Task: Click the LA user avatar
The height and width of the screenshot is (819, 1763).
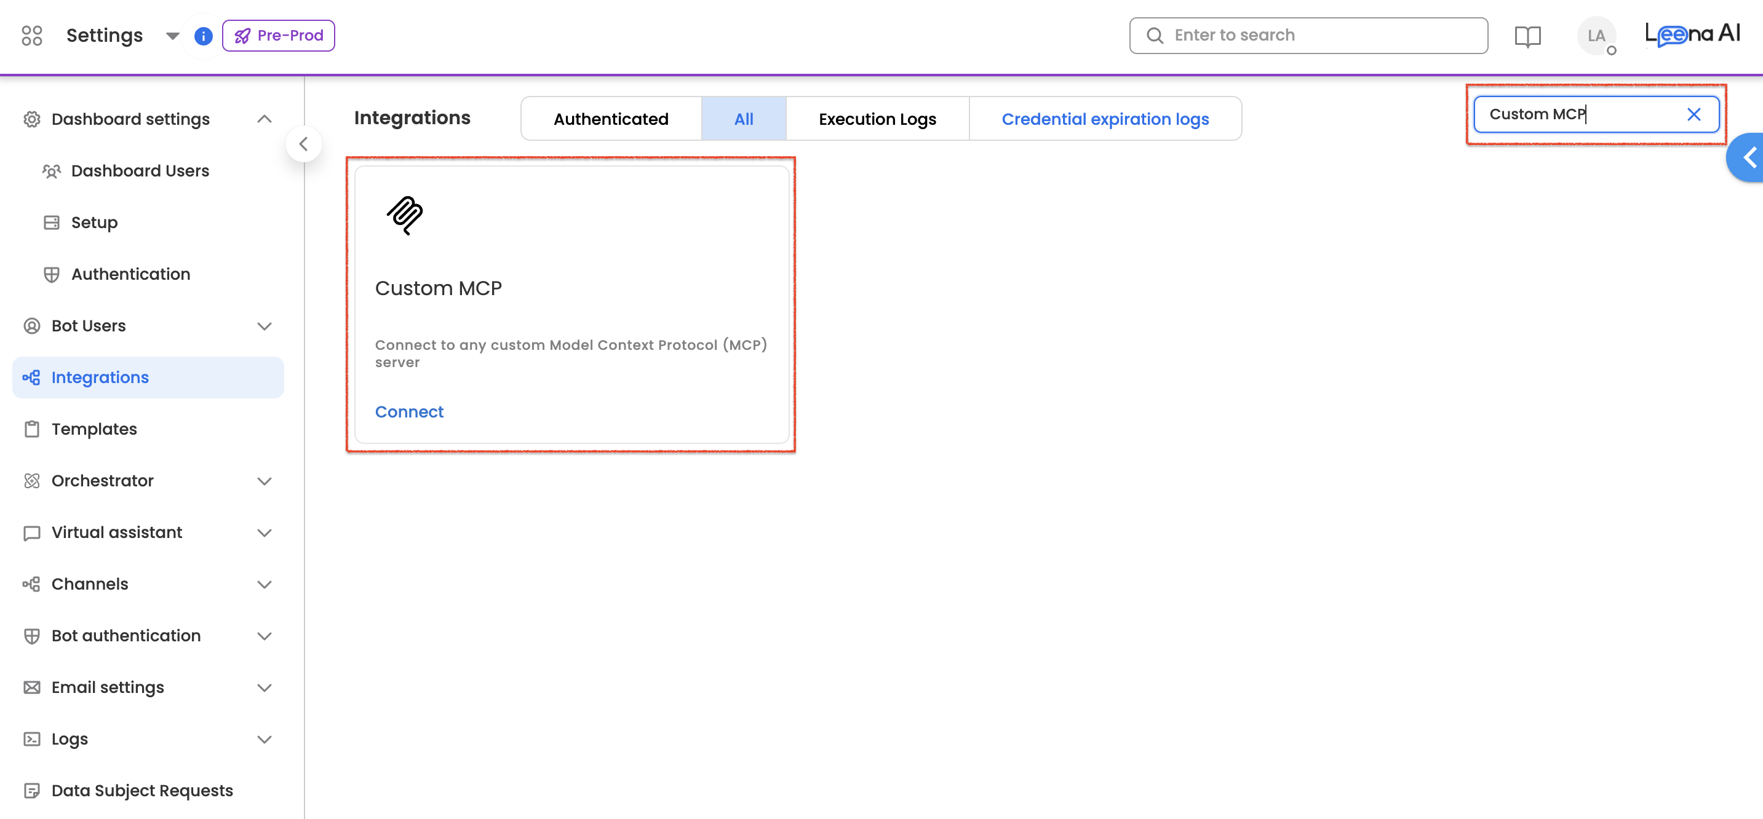Action: click(x=1596, y=36)
